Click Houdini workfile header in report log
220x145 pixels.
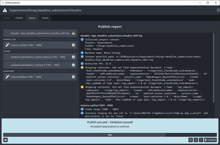(x=111, y=36)
